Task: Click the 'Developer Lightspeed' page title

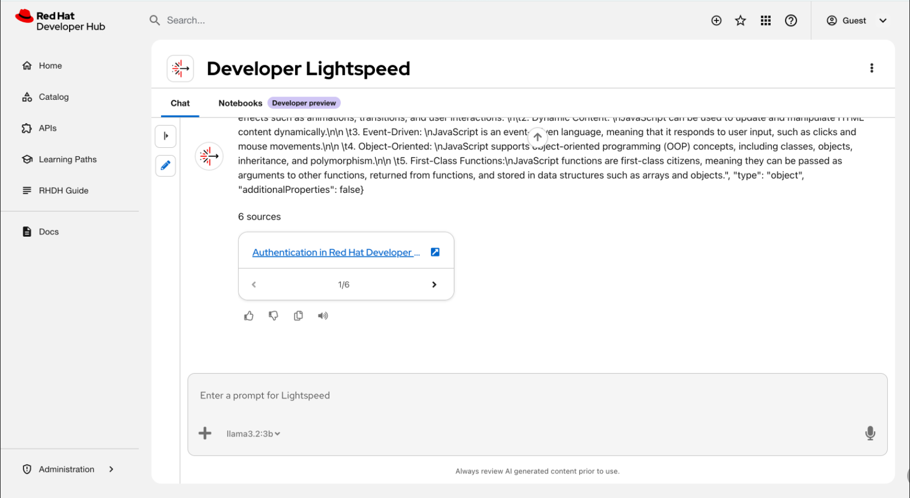Action: (x=308, y=68)
